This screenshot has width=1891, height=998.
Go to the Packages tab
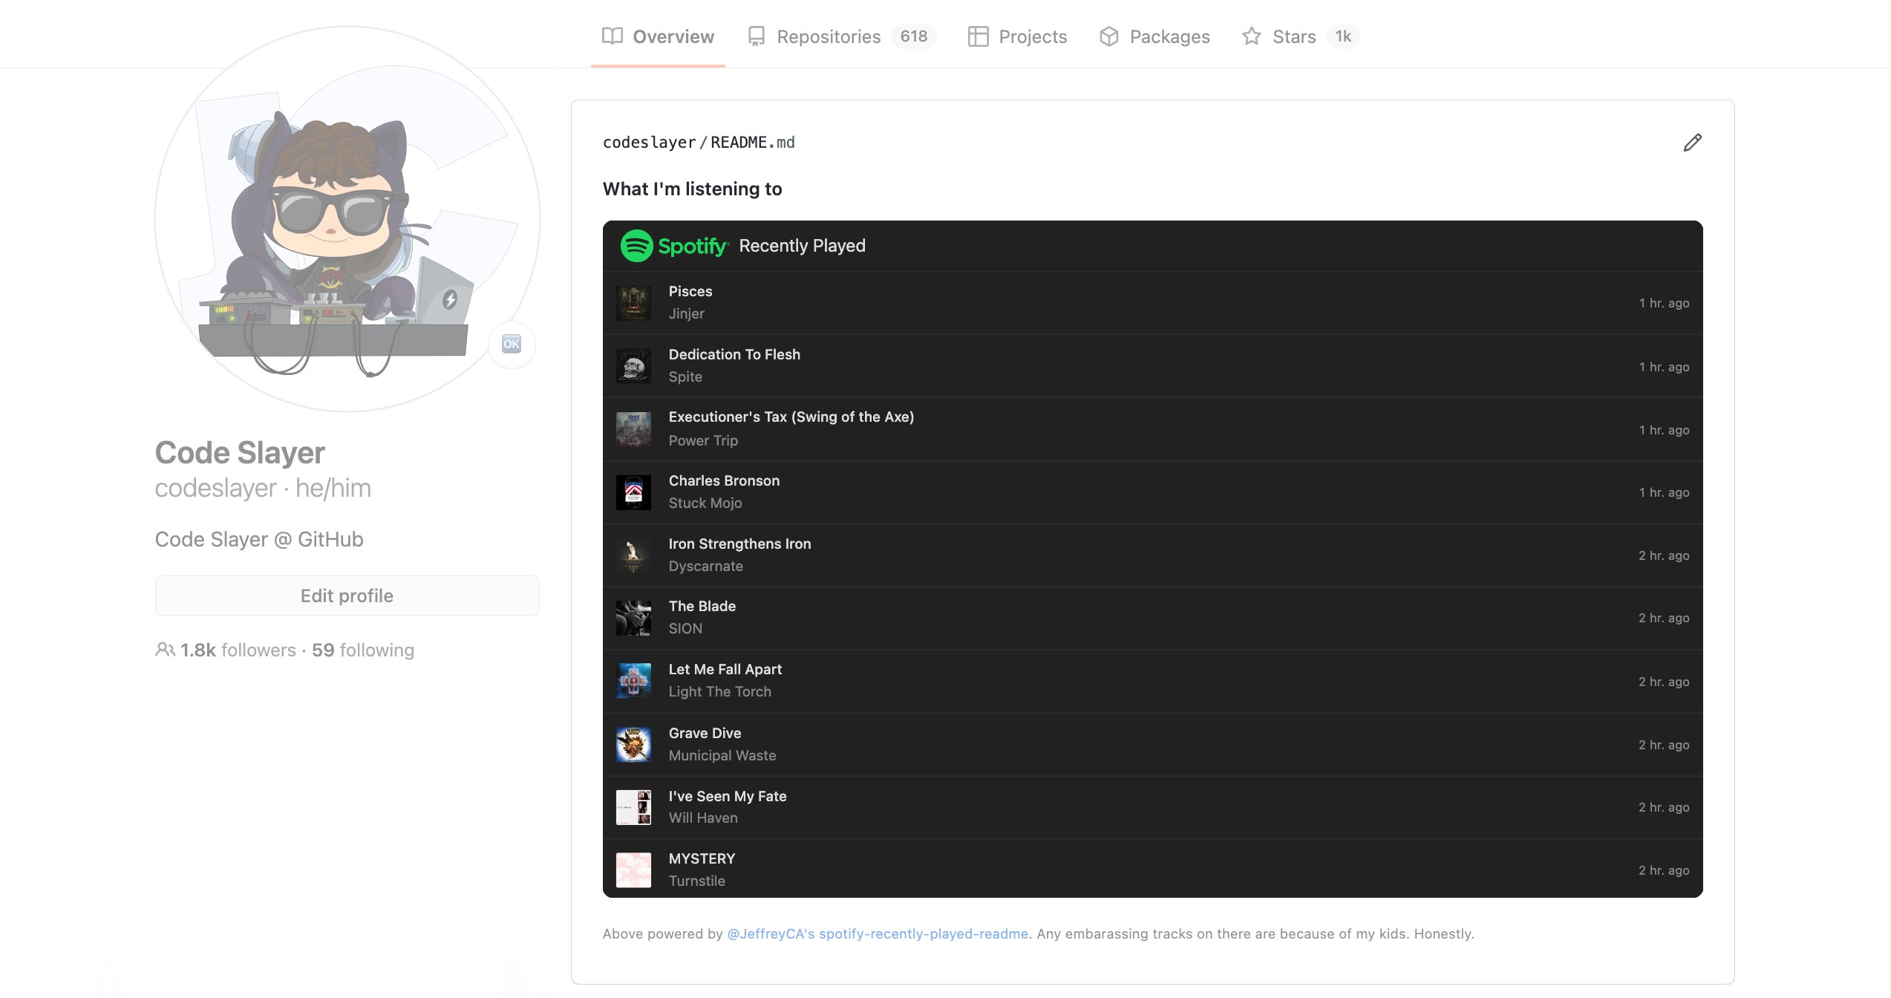point(1154,36)
